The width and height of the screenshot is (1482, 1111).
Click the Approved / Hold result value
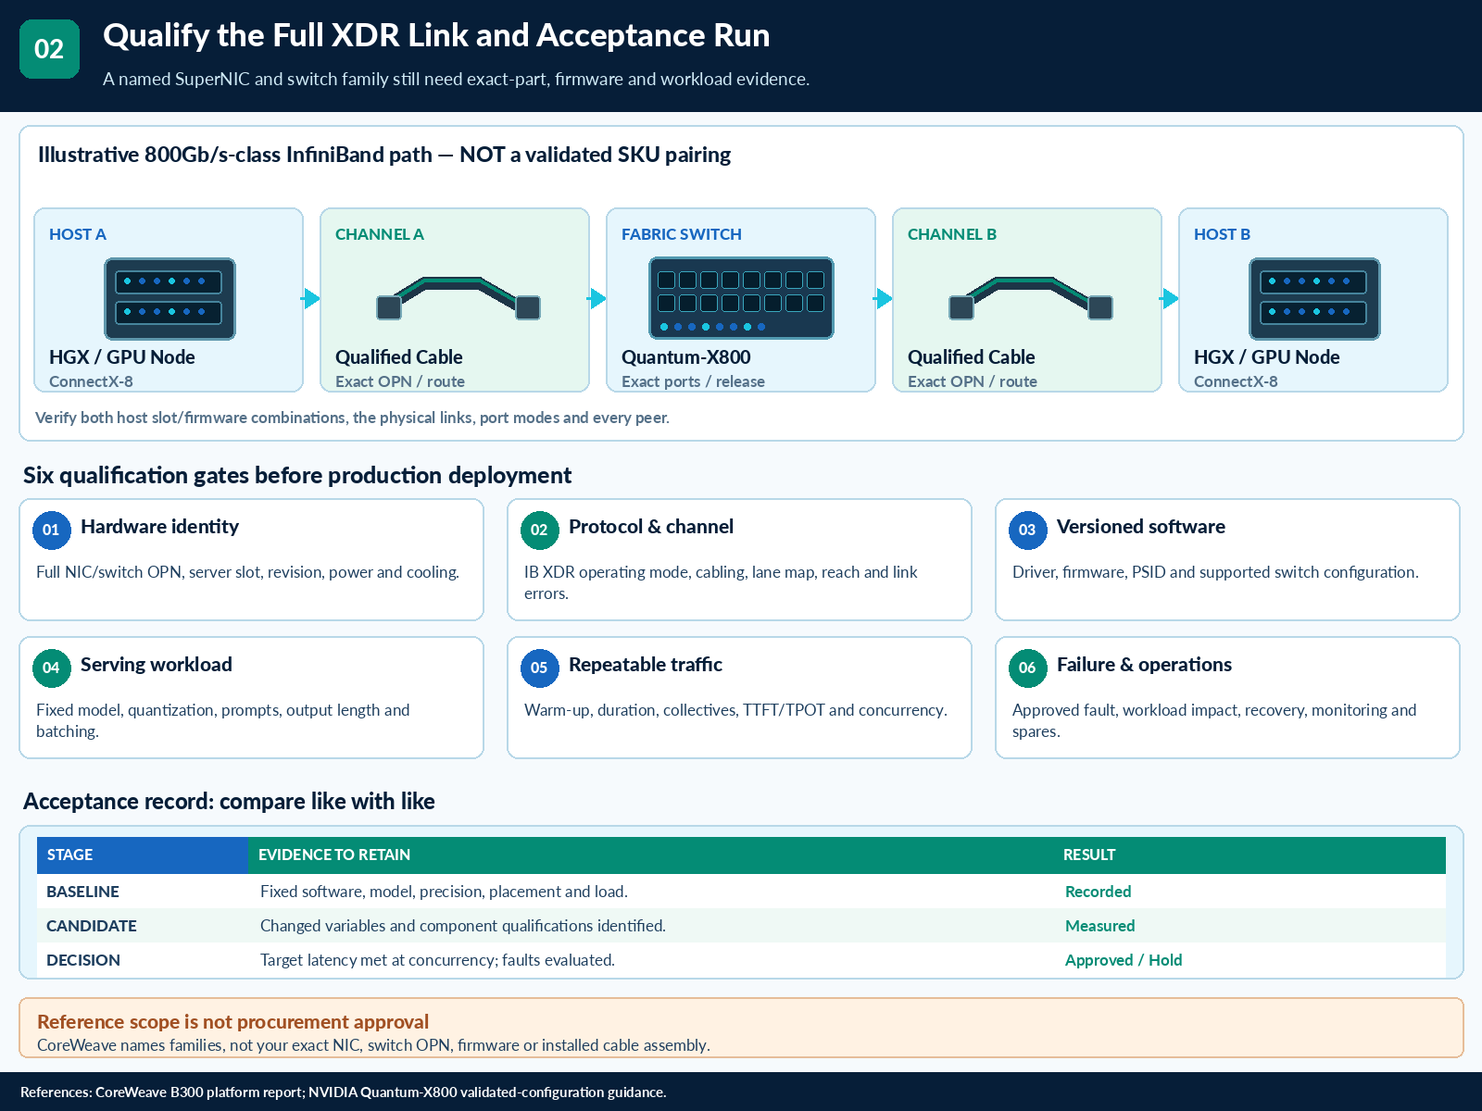point(1124,960)
